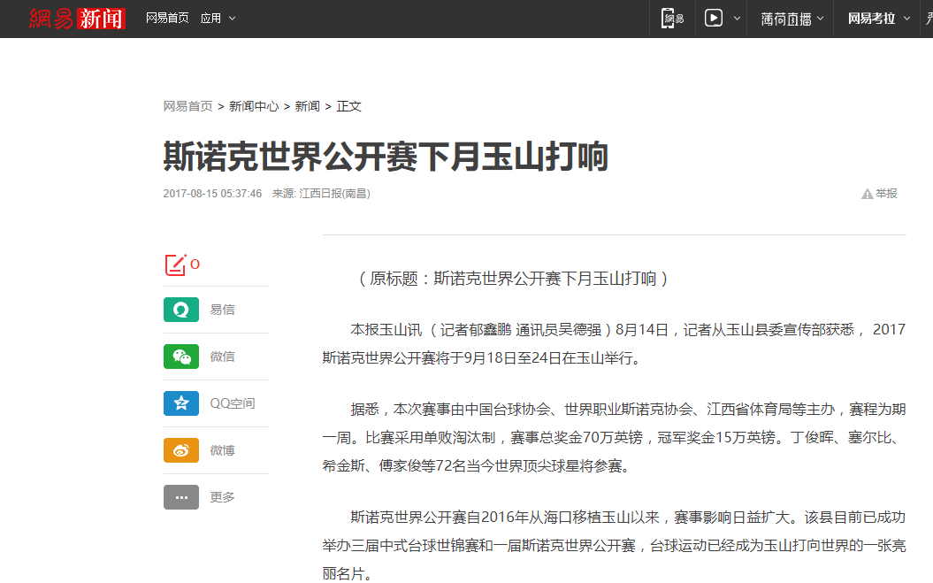Follow the 新闻中心 breadcrumb link
This screenshot has height=583, width=933.
point(254,106)
